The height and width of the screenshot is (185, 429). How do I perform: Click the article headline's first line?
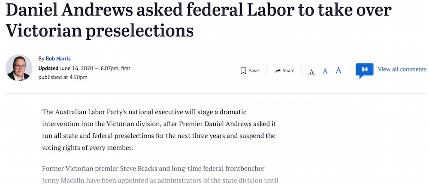[198, 11]
